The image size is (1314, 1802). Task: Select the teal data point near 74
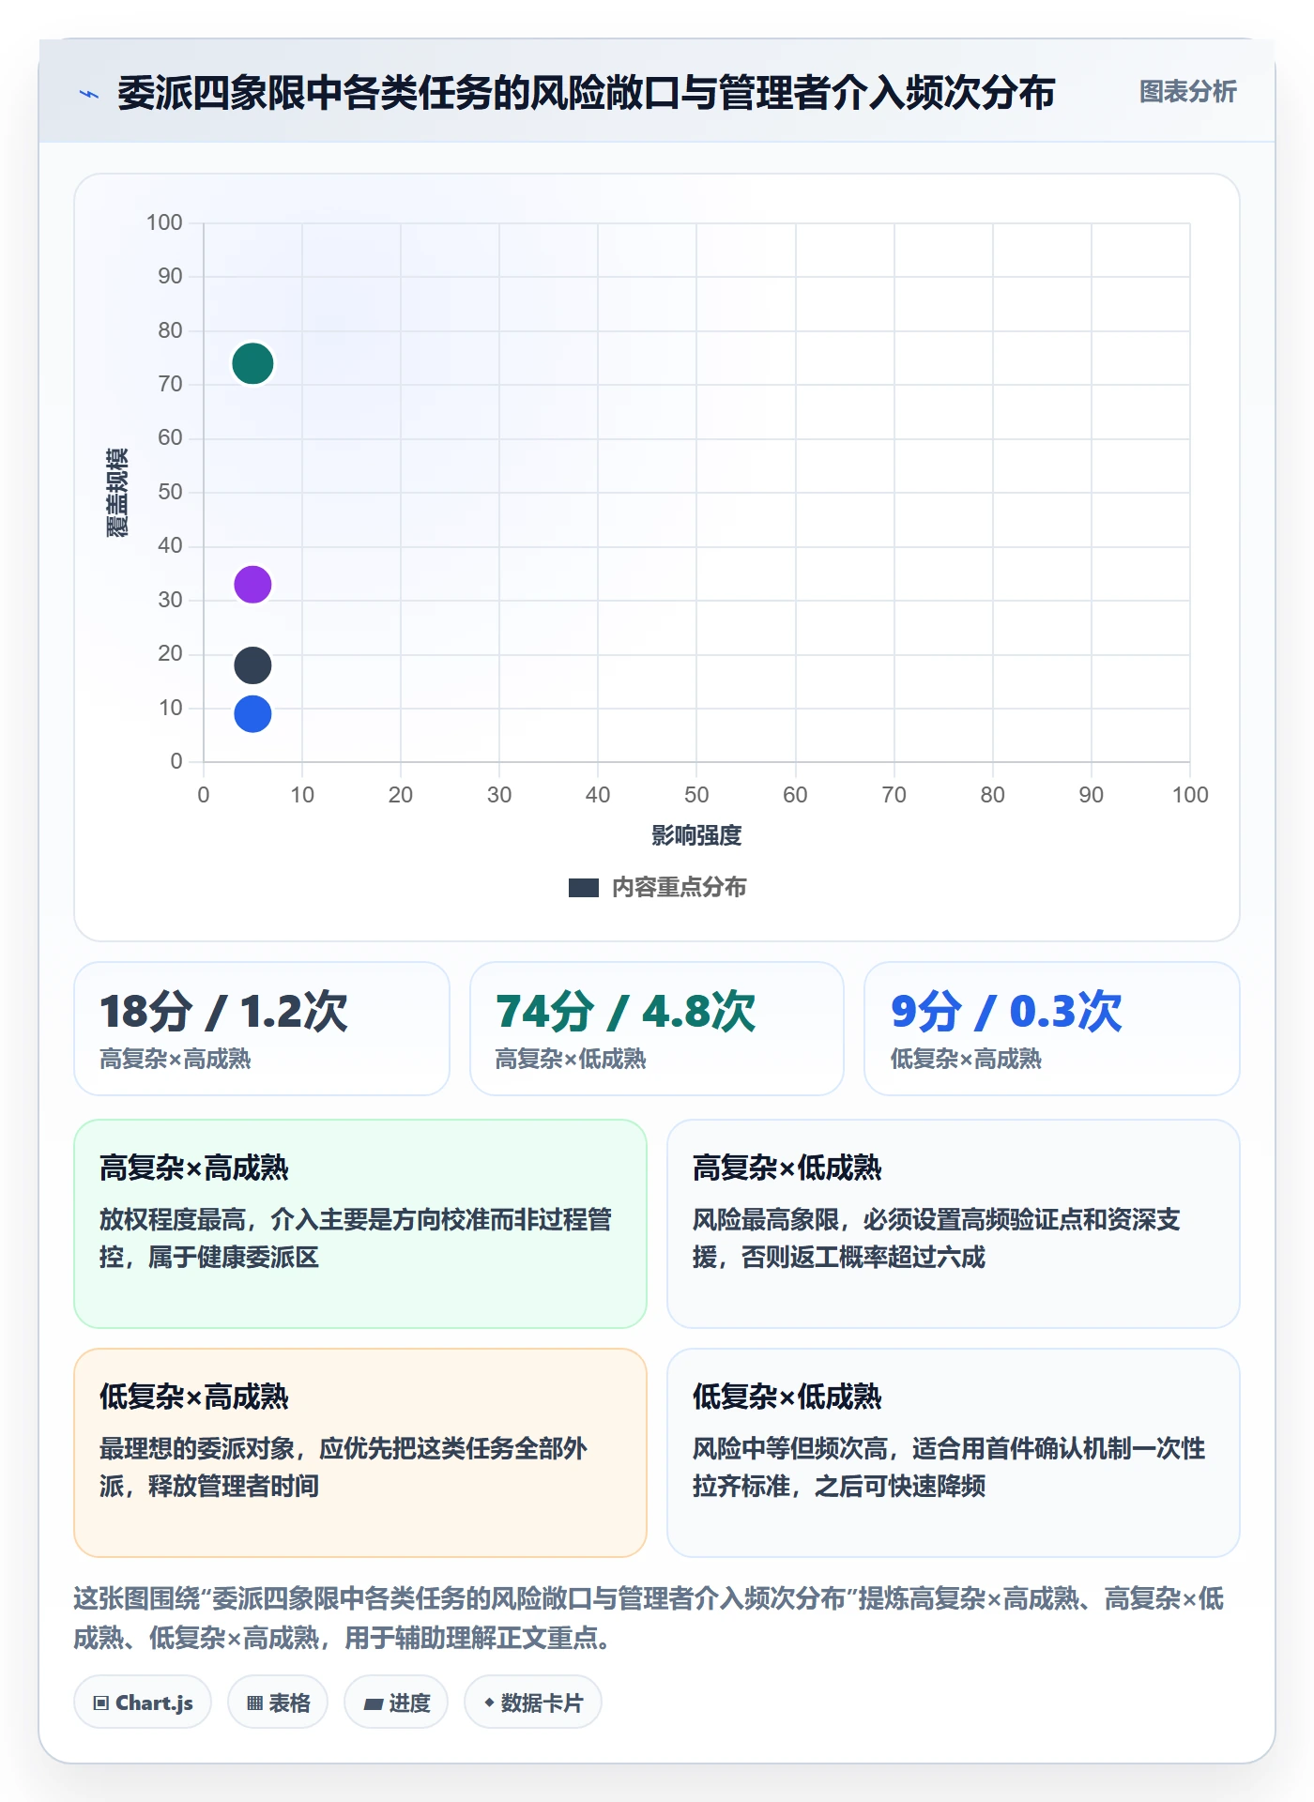click(x=252, y=363)
